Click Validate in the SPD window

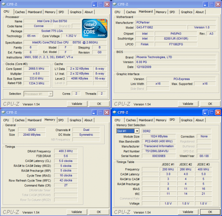pos(188,212)
